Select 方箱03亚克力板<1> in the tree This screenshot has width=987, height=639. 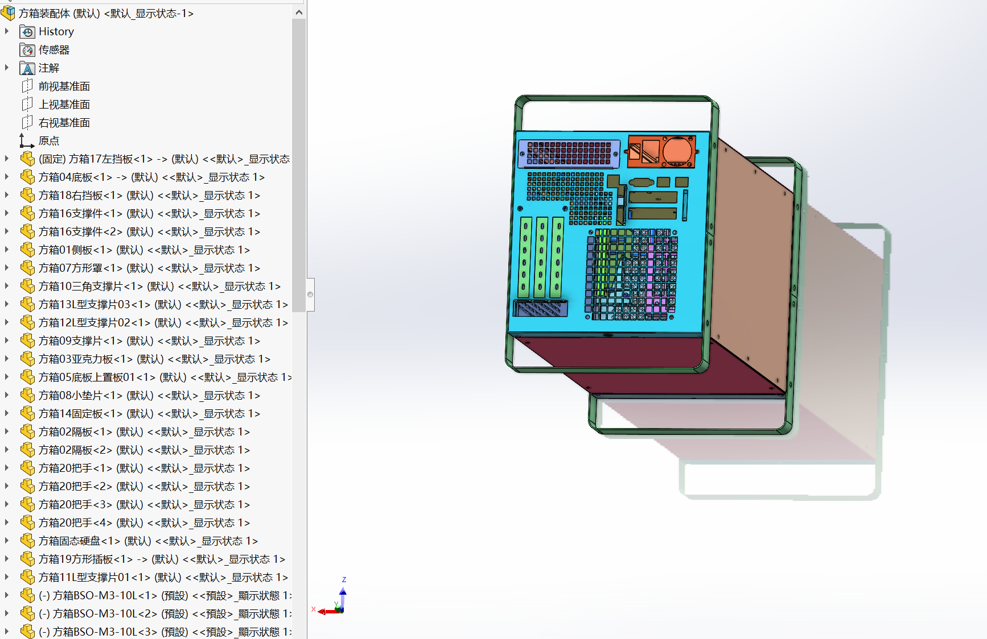154,359
